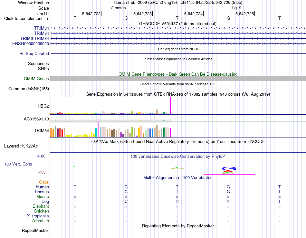
Task: Click the G in the Rhesus alignment row
Action: pos(228,192)
